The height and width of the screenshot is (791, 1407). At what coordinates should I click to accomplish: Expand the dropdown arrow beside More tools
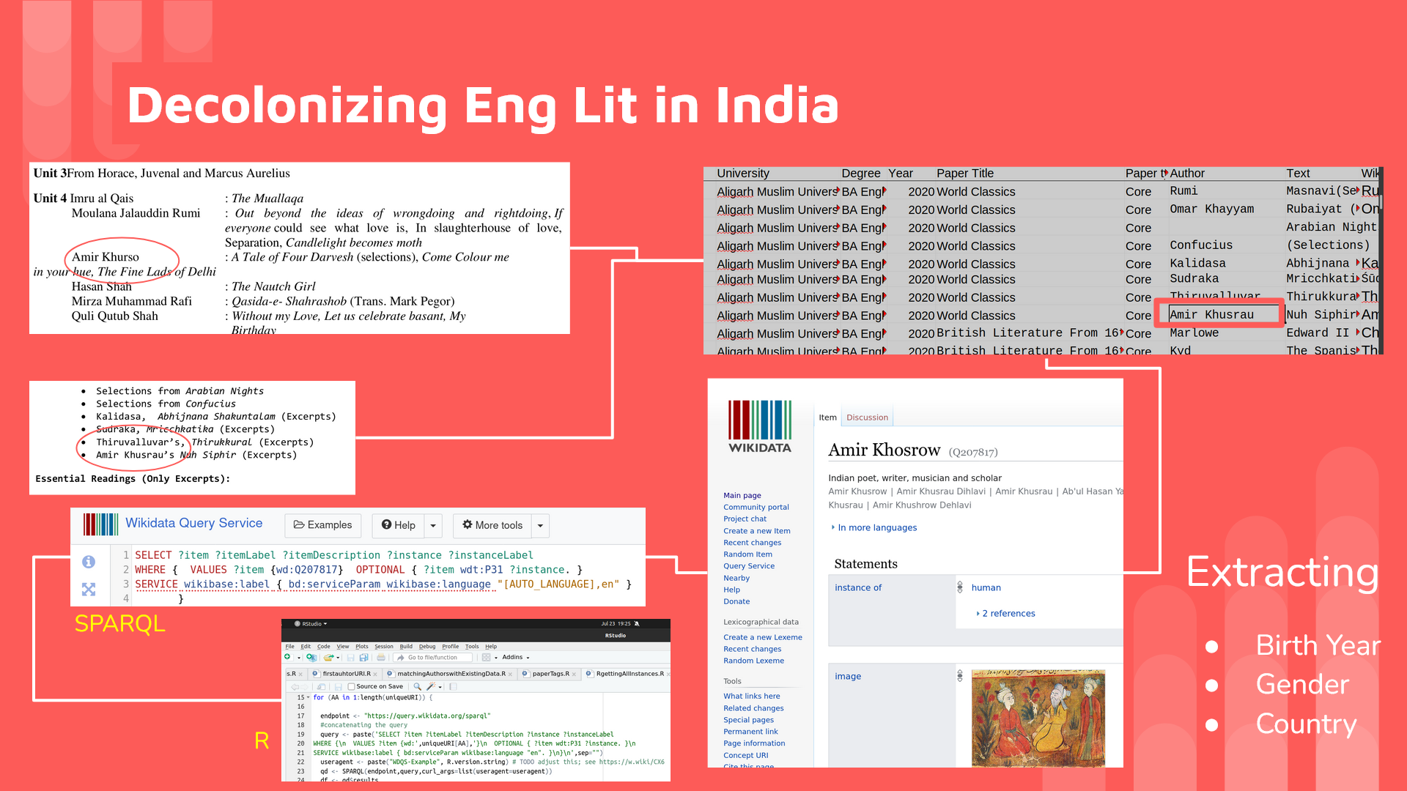[x=540, y=525]
